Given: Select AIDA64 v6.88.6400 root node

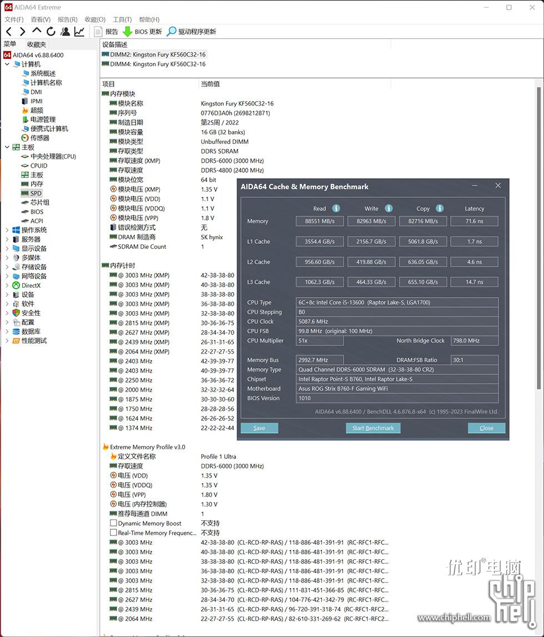Looking at the screenshot, I should pyautogui.click(x=34, y=55).
